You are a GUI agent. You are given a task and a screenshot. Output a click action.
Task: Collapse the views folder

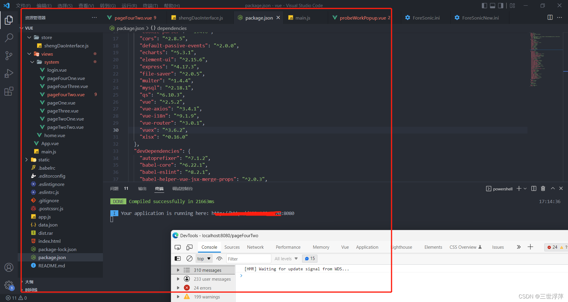coord(29,54)
